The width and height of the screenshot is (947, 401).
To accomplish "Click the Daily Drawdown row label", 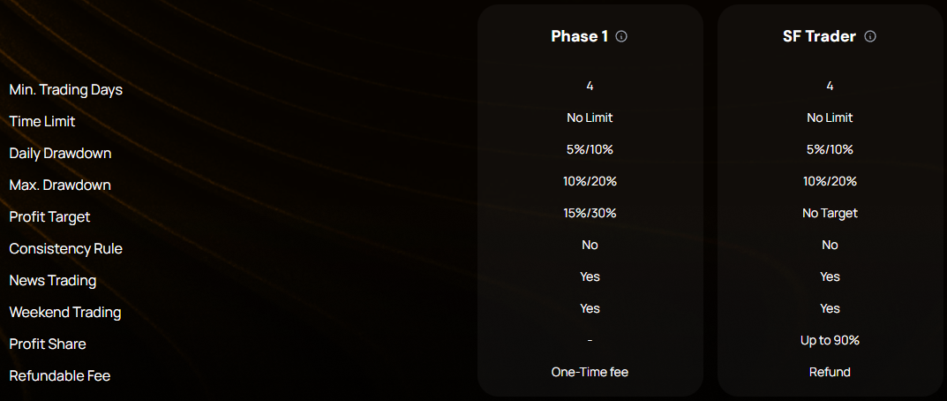I will tap(60, 154).
